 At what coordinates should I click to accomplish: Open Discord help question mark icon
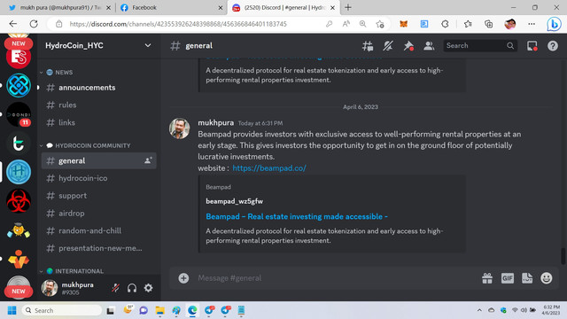[x=553, y=46]
